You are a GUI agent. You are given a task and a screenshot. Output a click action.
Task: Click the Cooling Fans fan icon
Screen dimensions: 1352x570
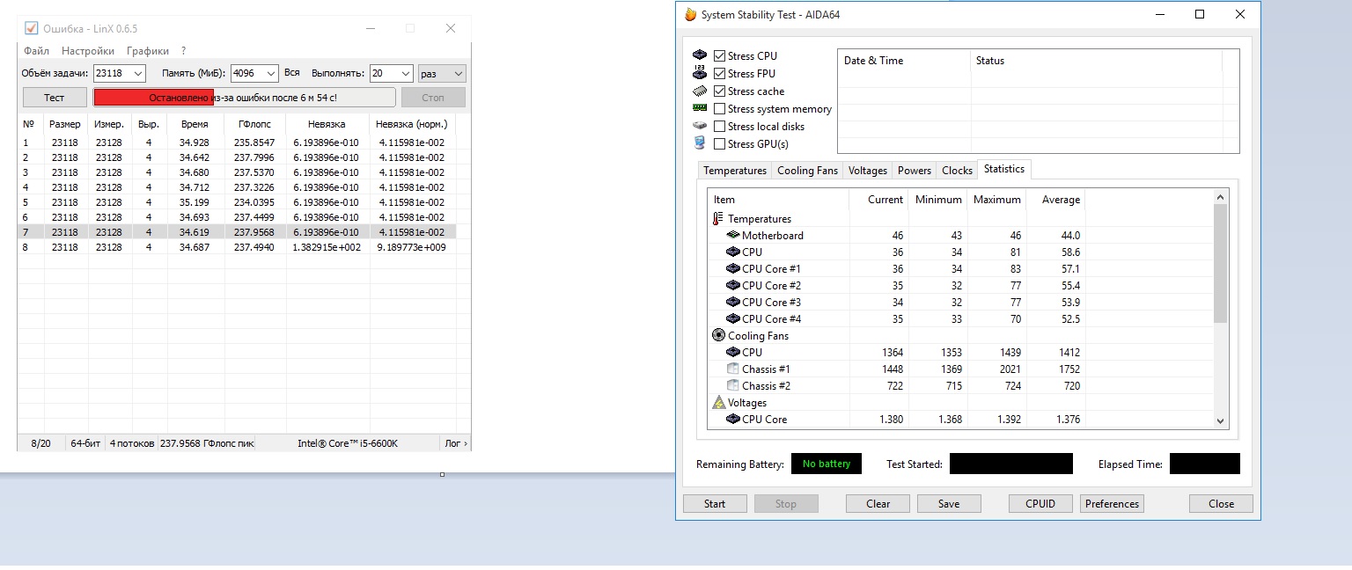(x=718, y=335)
